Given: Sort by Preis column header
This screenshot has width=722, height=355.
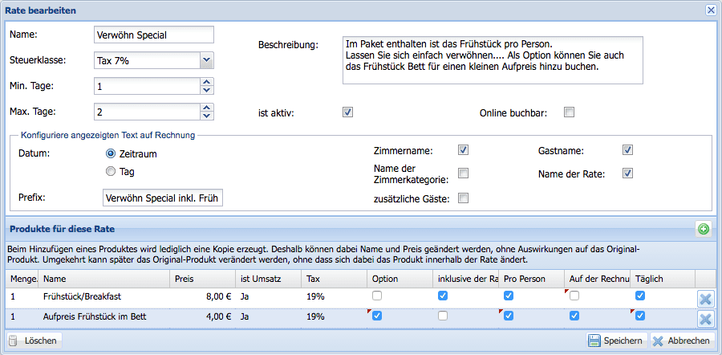Looking at the screenshot, I should 201,278.
